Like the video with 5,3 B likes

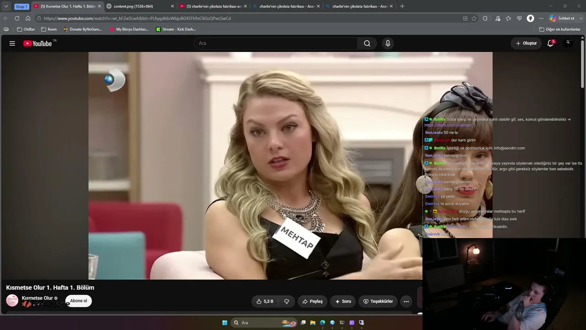(x=265, y=302)
